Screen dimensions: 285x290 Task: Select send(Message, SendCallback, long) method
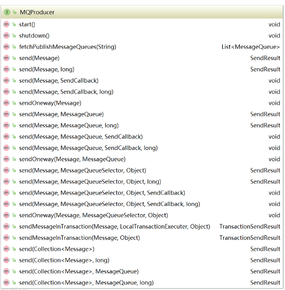tap(66, 92)
